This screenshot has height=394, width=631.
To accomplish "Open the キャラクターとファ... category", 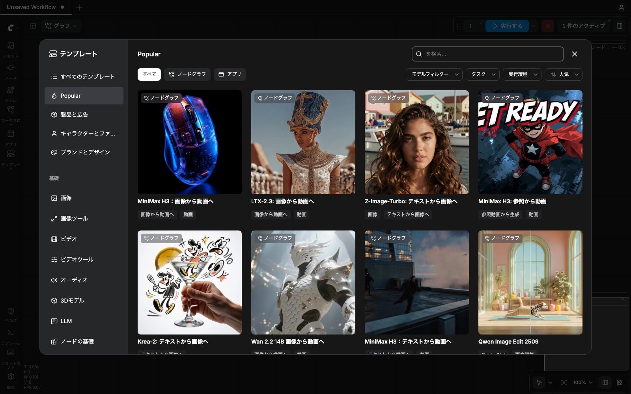I will (84, 134).
